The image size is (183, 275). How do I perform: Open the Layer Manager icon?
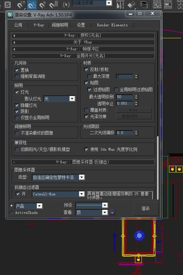(144, 5)
